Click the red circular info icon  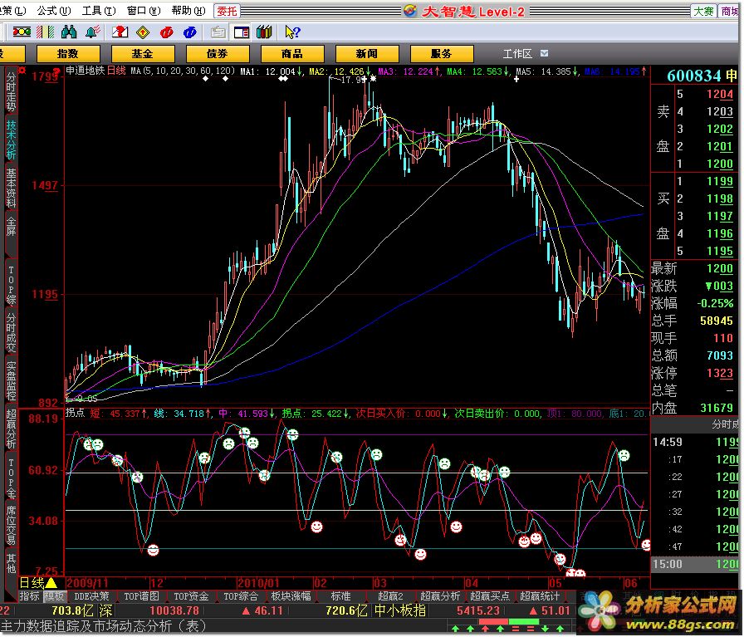[x=167, y=32]
